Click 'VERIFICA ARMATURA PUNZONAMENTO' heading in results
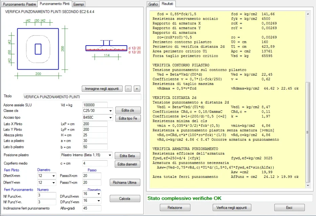 pyautogui.click(x=185, y=149)
